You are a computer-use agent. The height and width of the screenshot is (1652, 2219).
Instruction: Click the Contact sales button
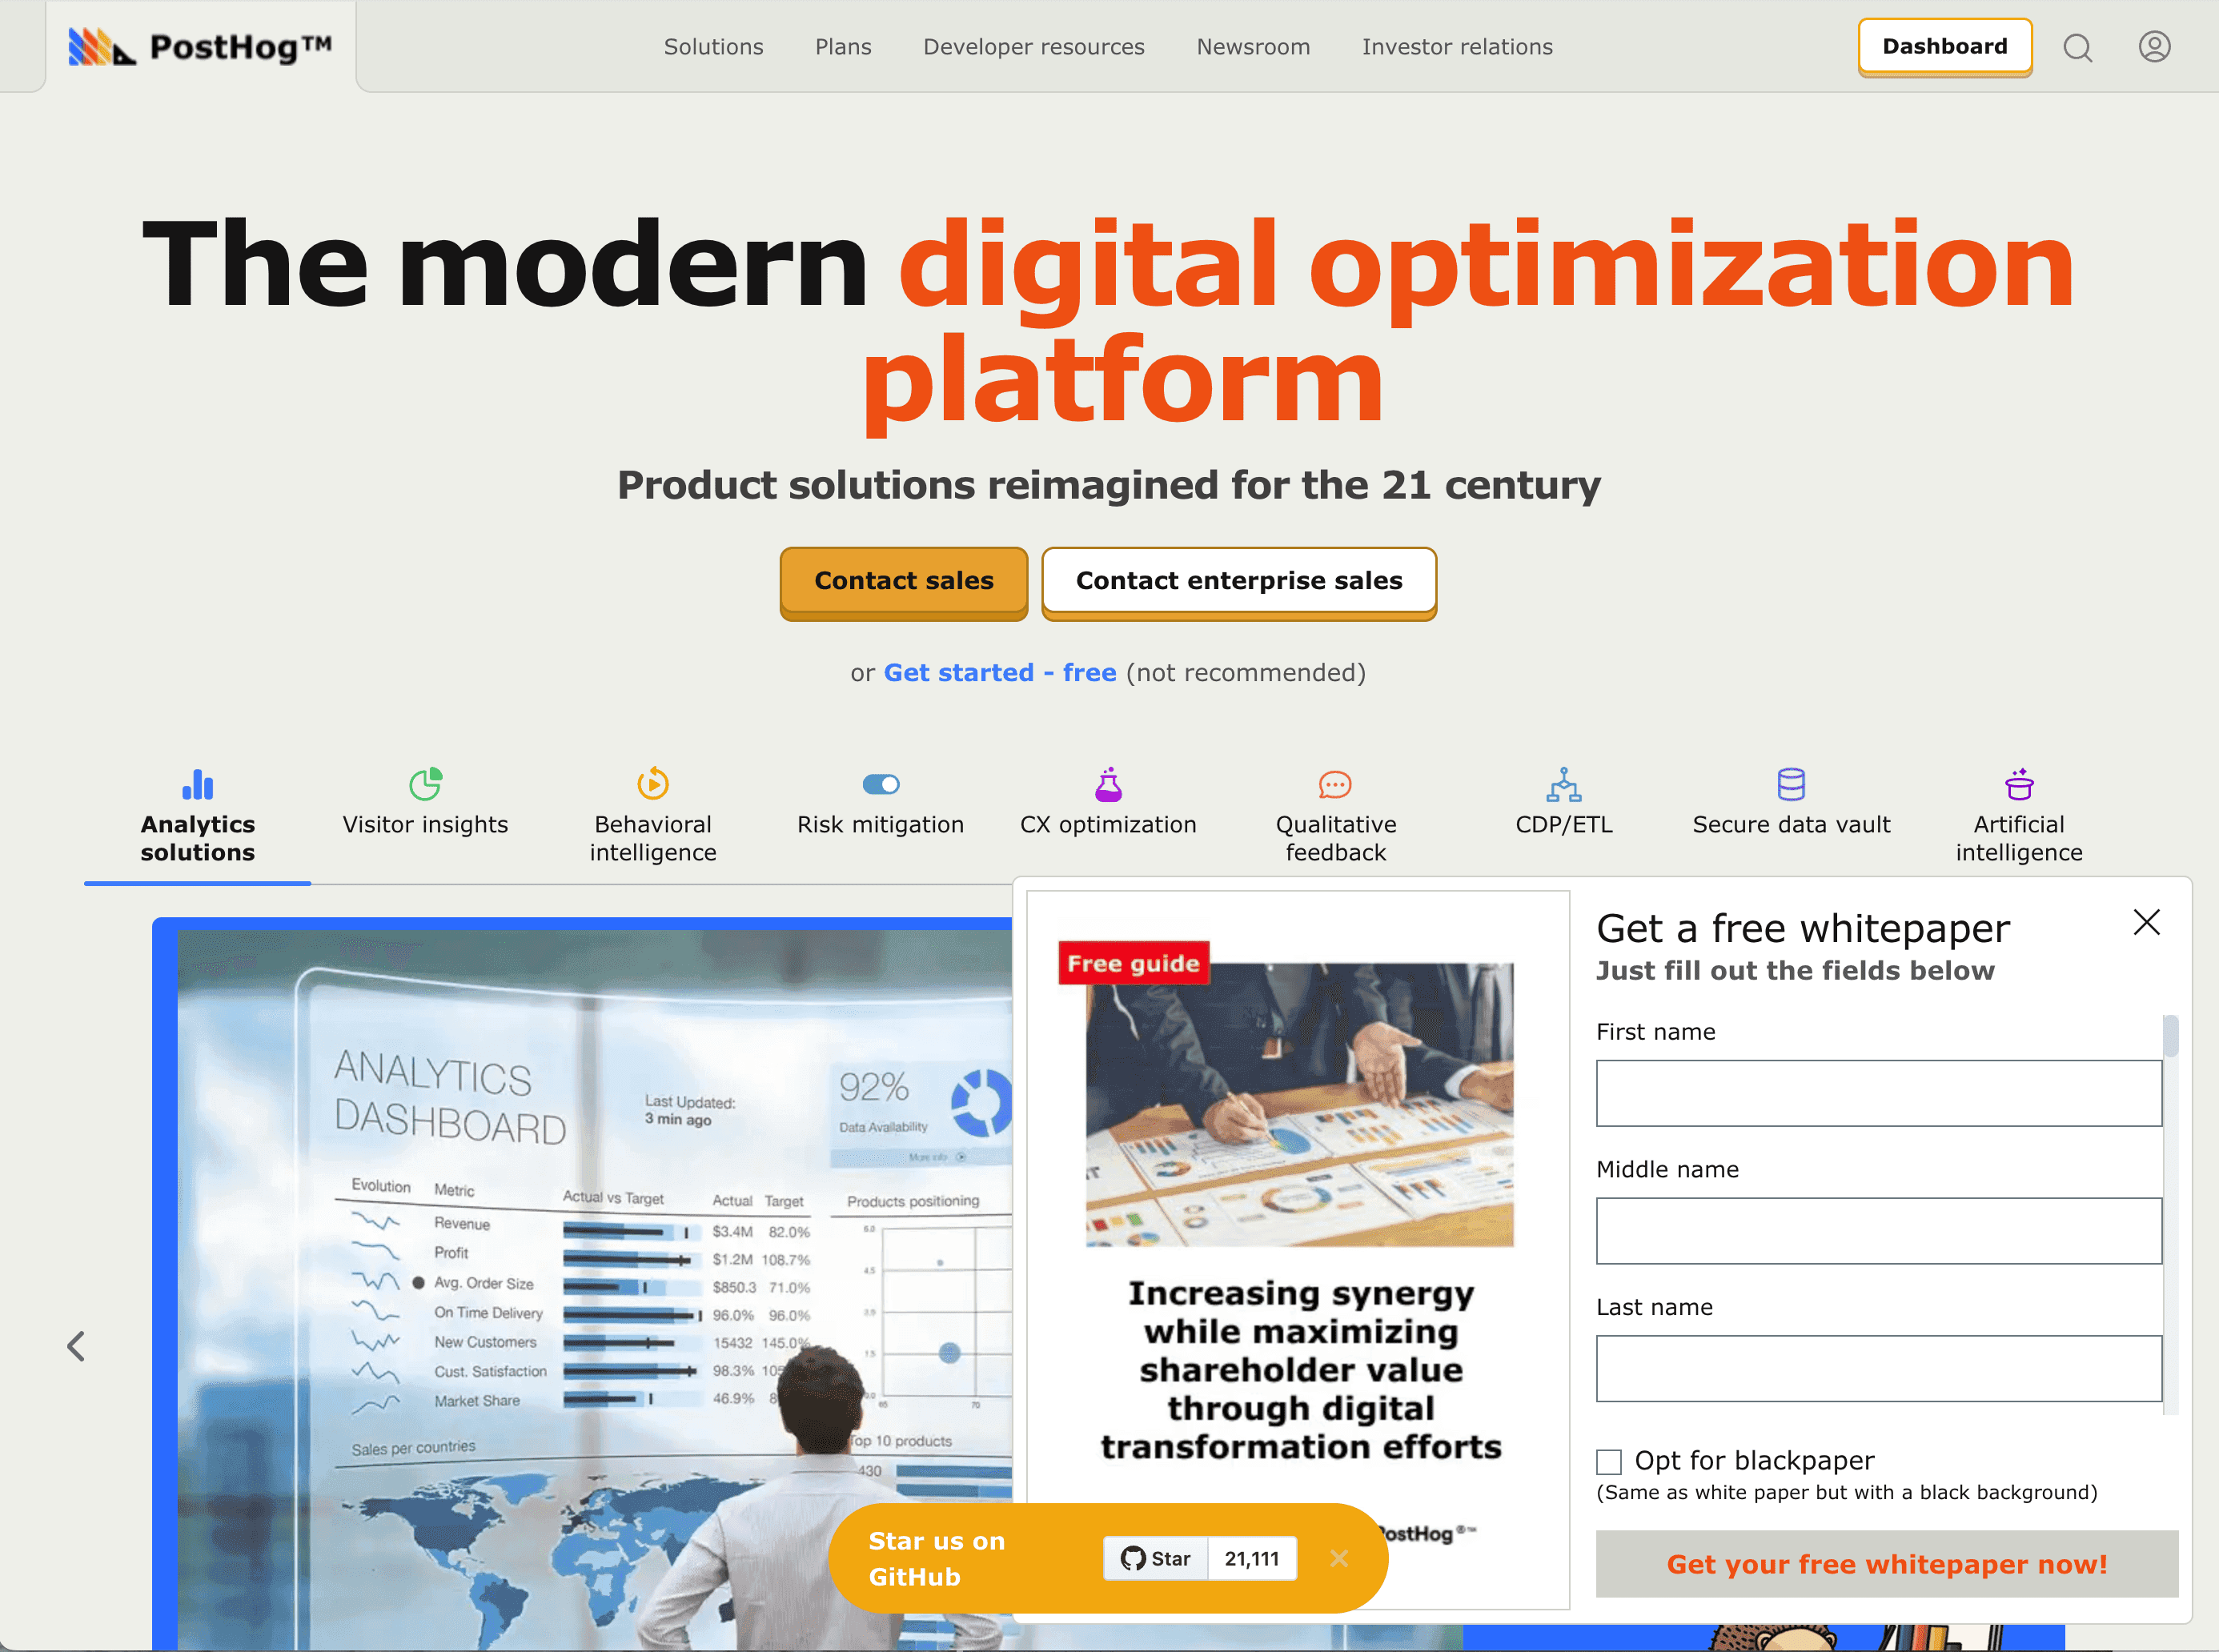902,579
